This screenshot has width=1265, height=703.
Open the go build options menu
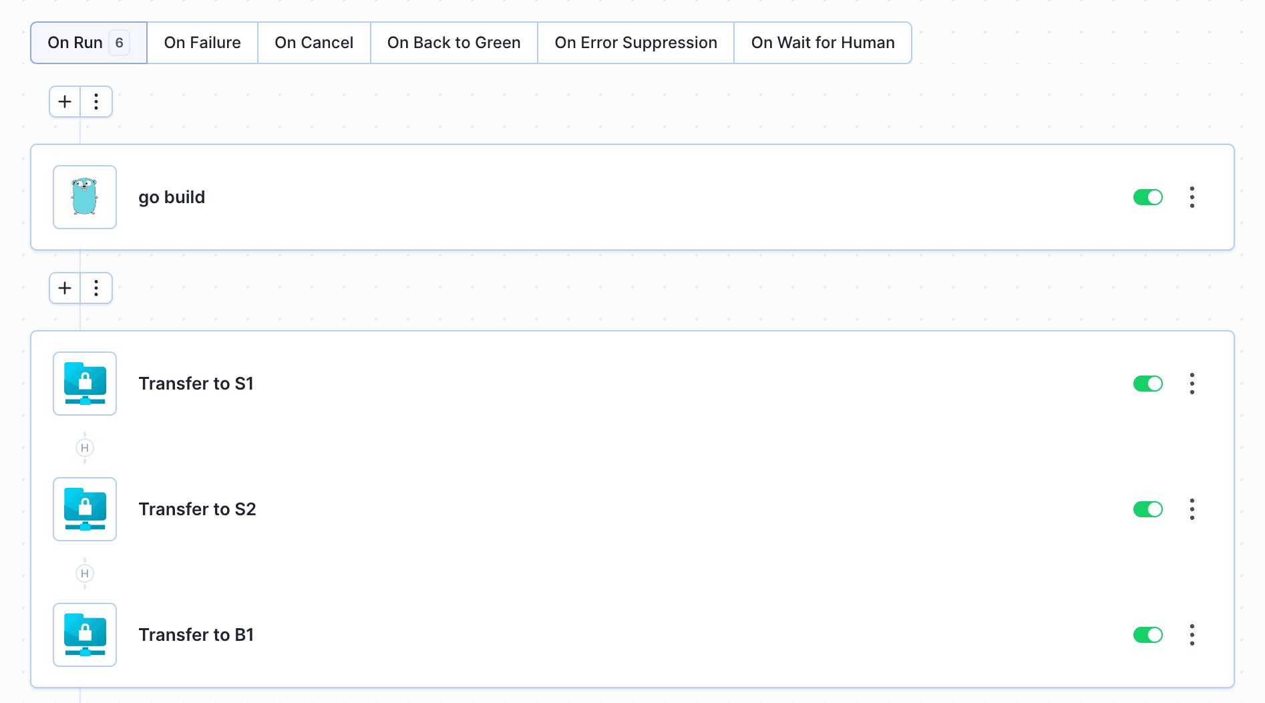click(x=1192, y=197)
